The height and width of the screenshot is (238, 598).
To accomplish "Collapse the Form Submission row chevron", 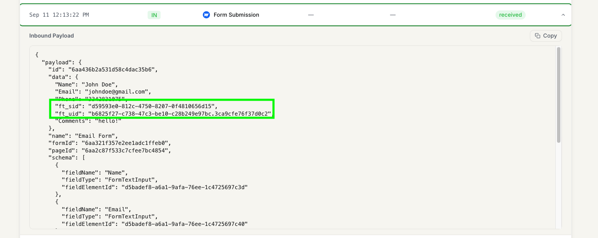I will (563, 15).
